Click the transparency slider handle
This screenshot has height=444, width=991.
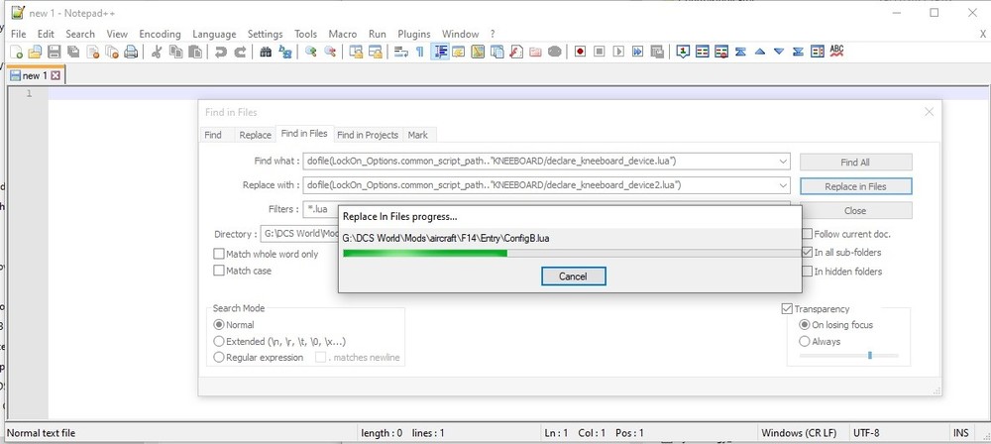[x=870, y=356]
